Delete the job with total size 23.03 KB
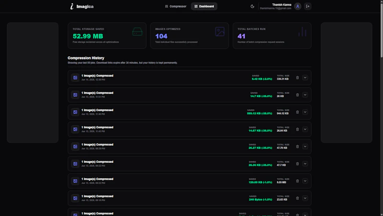The image size is (383, 216). click(x=297, y=198)
